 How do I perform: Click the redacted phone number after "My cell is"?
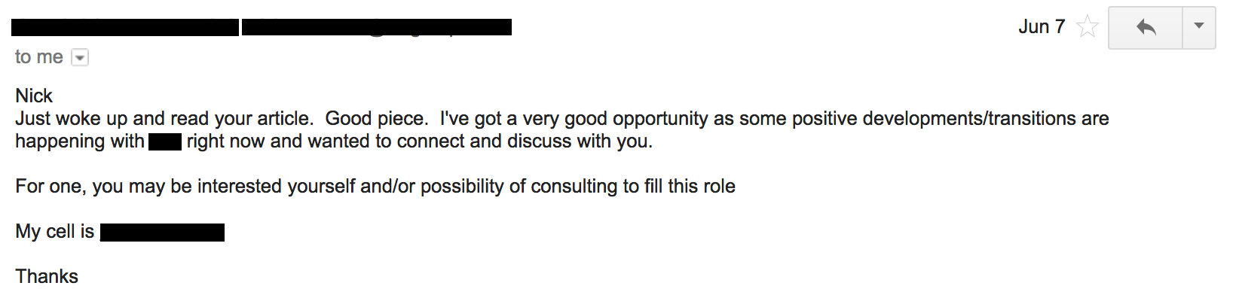coord(162,232)
